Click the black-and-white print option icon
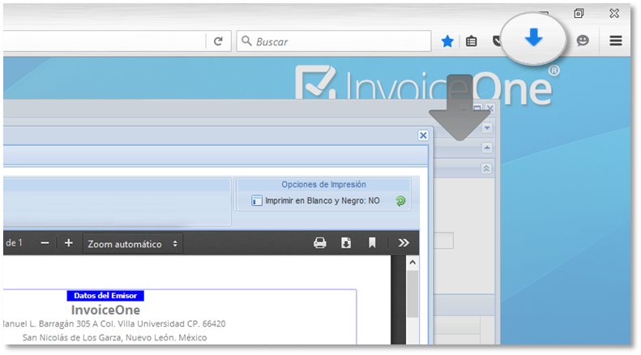This screenshot has width=641, height=355. [x=257, y=201]
